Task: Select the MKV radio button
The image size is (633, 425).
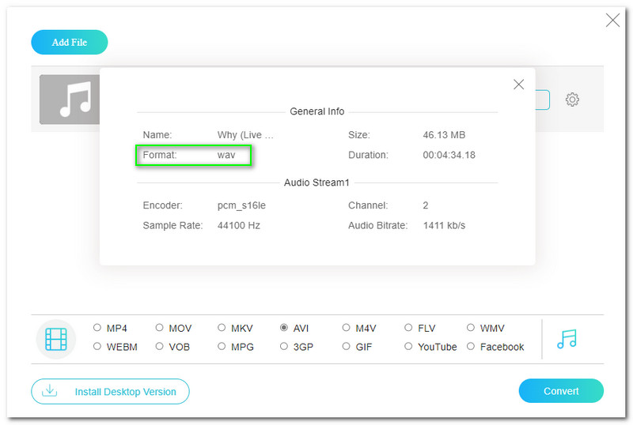Action: (222, 328)
